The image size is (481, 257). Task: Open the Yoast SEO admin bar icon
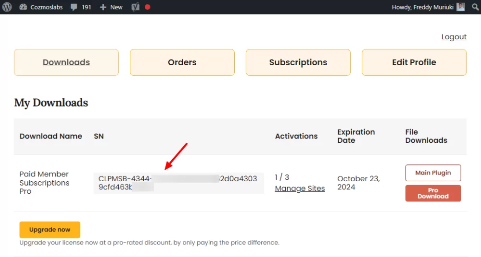135,7
